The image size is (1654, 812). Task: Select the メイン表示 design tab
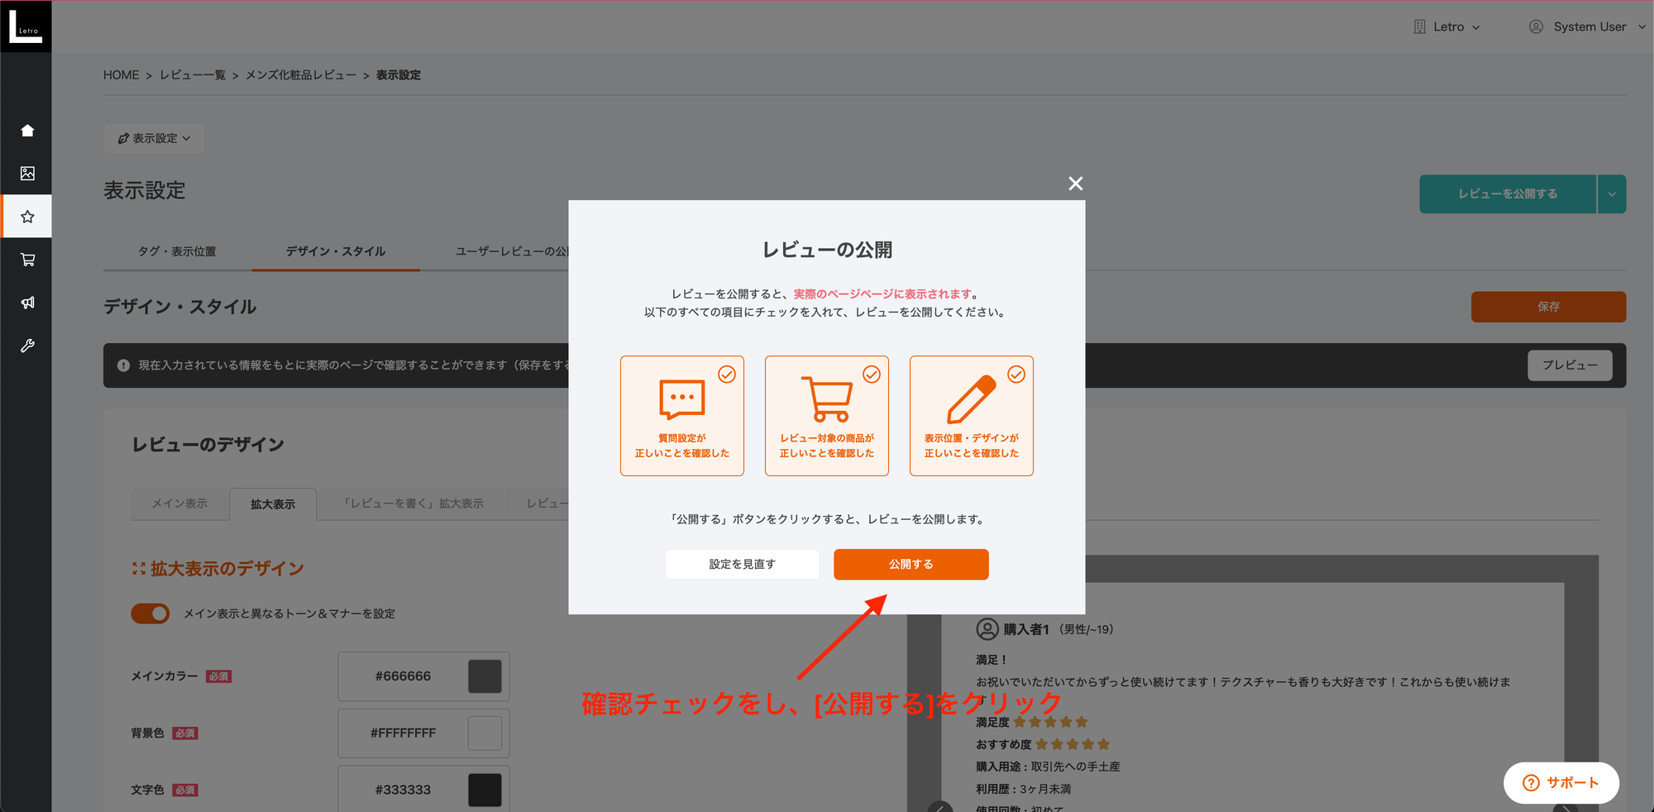(179, 503)
